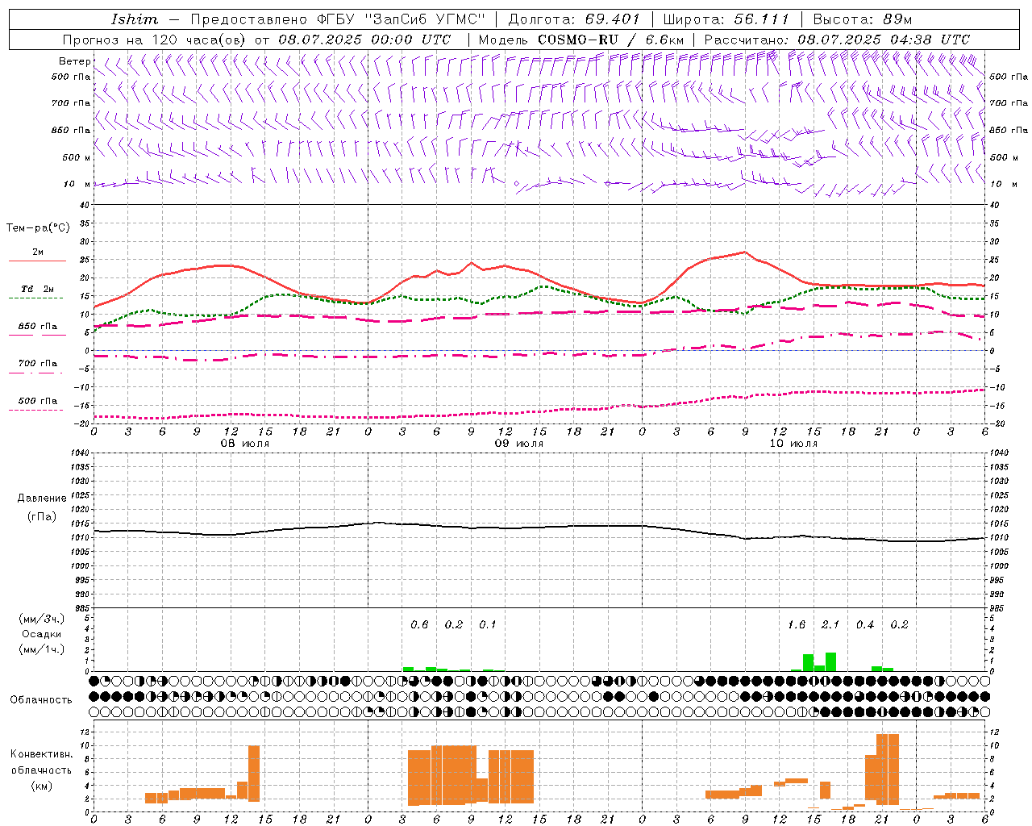Click the "(мм/1ч.)" precipitation unit label
This screenshot has width=1032, height=826.
click(x=42, y=649)
